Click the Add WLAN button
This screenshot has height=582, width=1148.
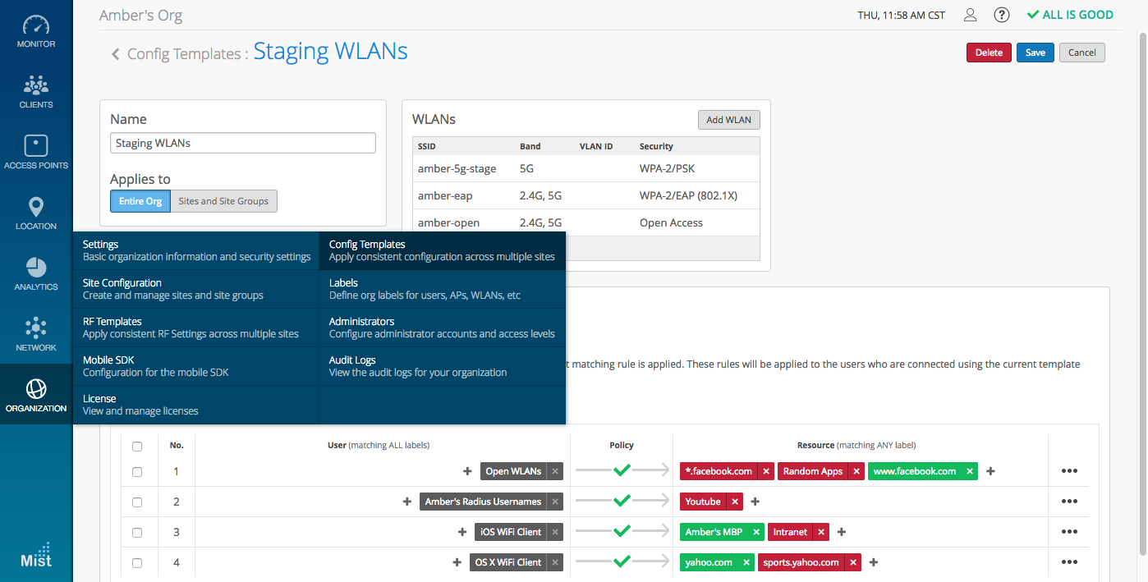point(729,120)
